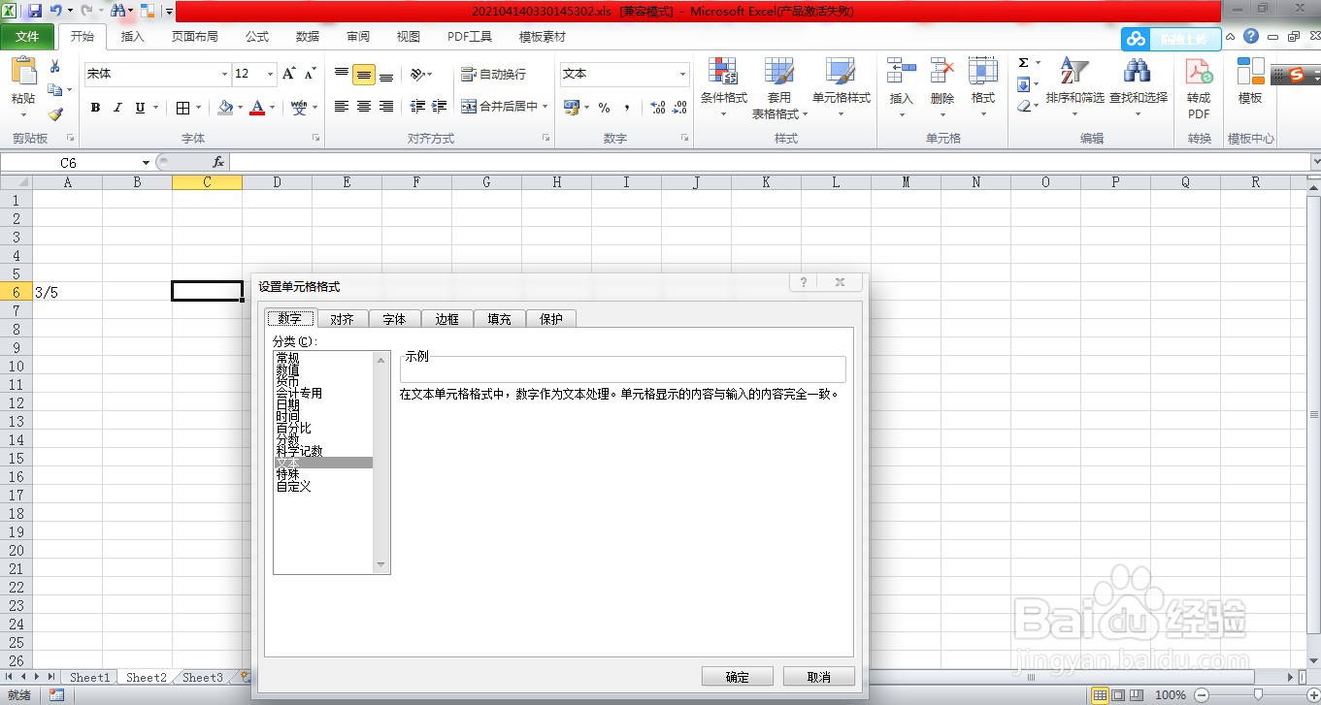The height and width of the screenshot is (705, 1321).
Task: Open the 插入 ribbon tab
Action: (133, 37)
